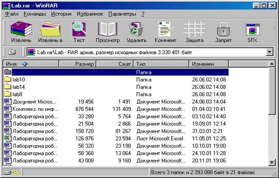Select file with size 19 456
The image size is (279, 178).
86,102
